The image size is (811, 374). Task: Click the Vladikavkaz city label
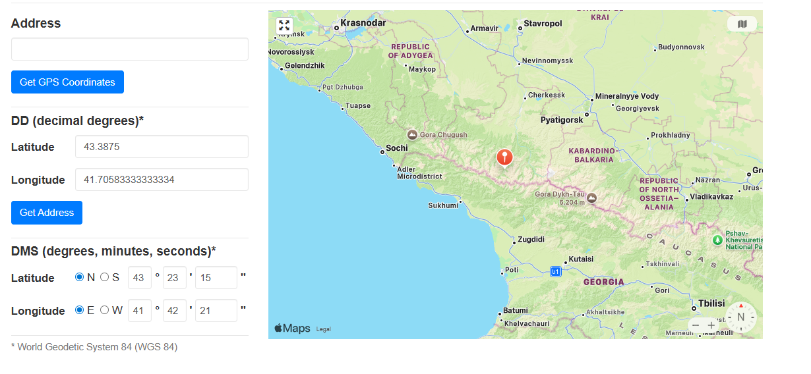pos(712,196)
